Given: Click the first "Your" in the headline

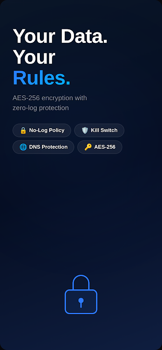Looking at the screenshot, I should [34, 36].
